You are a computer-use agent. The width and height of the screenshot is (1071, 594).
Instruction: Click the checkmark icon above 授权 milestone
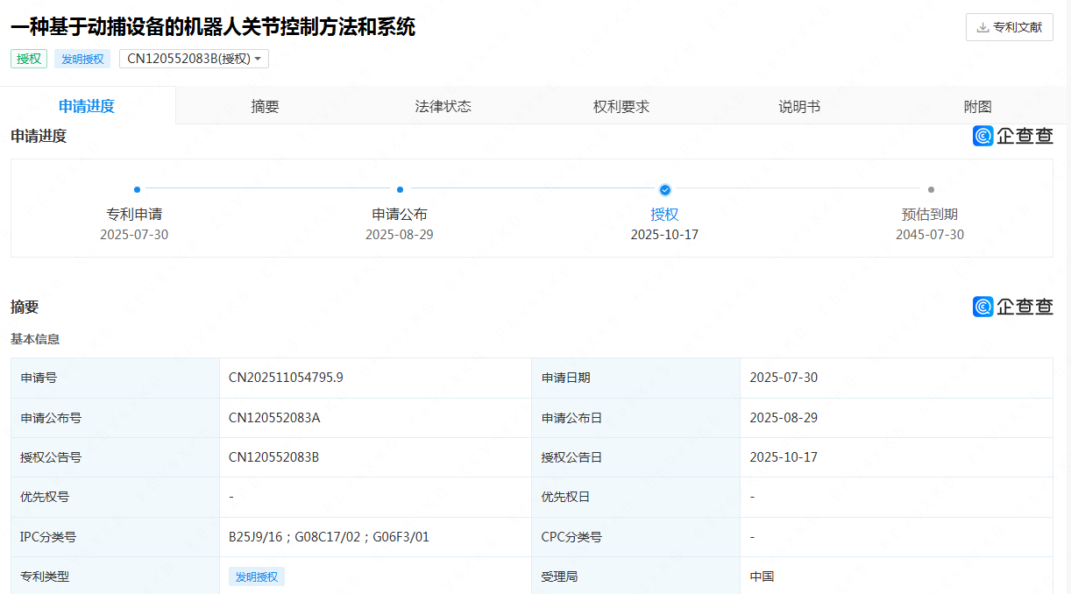click(665, 189)
